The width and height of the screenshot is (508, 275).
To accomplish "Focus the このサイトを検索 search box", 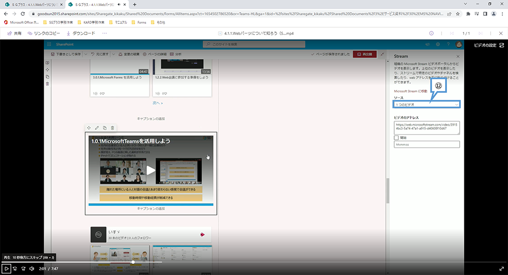I will 254,44.
